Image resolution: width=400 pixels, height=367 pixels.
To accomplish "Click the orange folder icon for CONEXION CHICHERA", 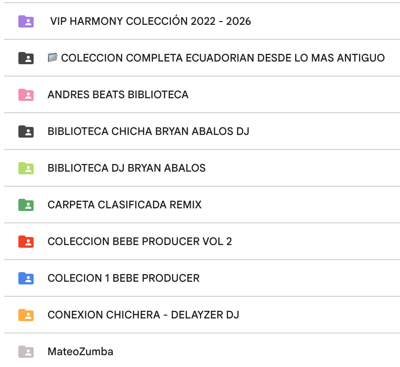I will tap(26, 315).
